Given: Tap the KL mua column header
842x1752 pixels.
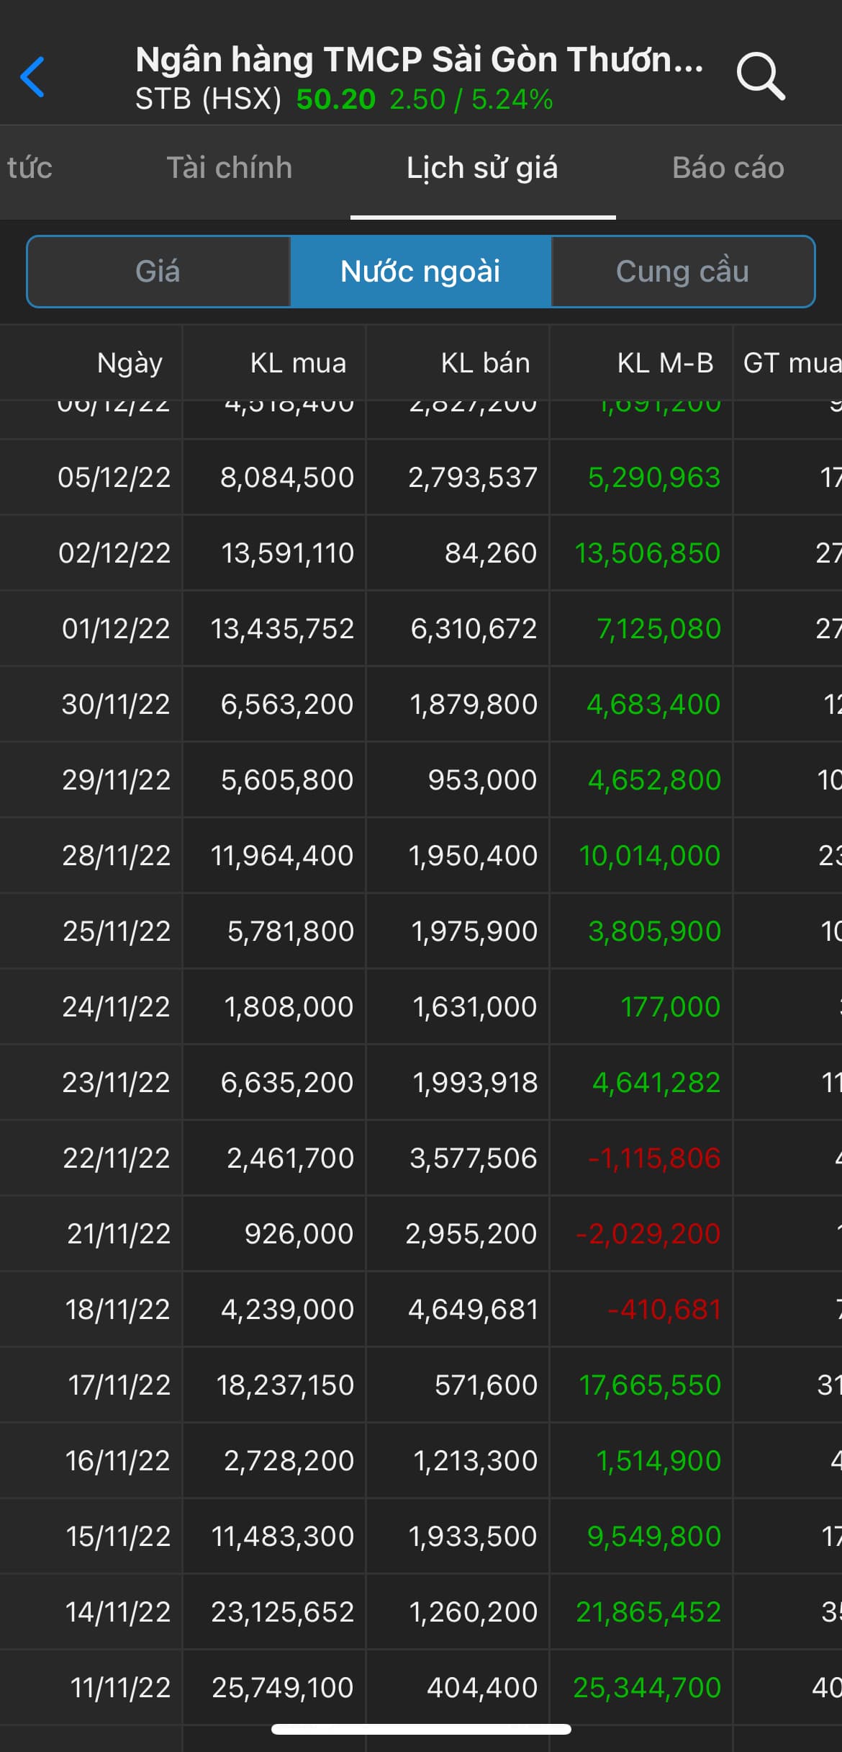Looking at the screenshot, I should tap(298, 362).
